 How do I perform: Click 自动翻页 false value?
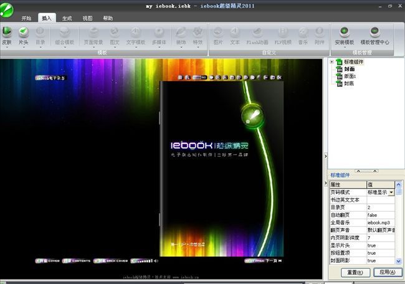coord(381,215)
